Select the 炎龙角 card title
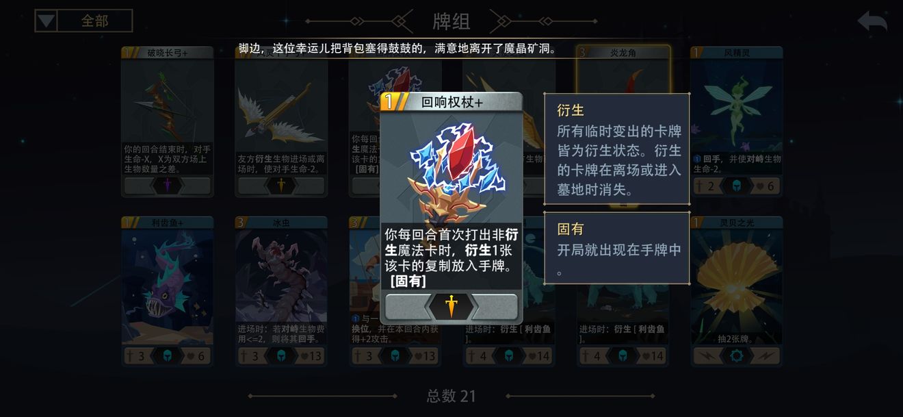The image size is (903, 417). tap(623, 52)
